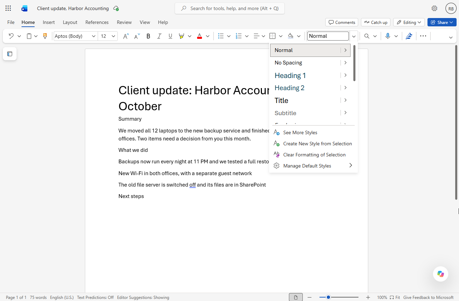This screenshot has height=301, width=459.
Task: Collapse the styles gallery dropdown arrow
Action: click(x=354, y=36)
